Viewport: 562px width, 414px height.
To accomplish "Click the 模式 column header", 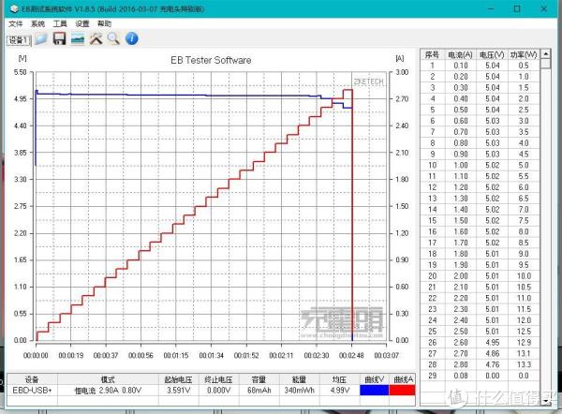I will click(108, 379).
